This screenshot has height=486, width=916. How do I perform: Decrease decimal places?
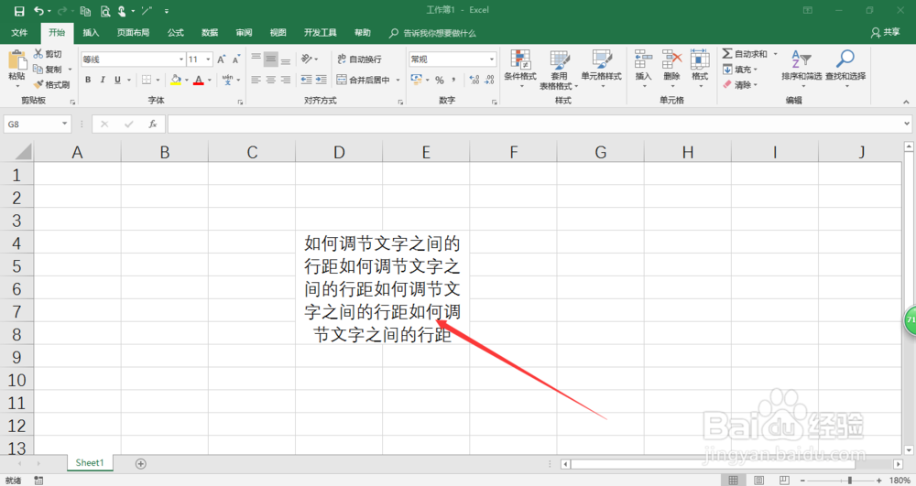tap(489, 80)
